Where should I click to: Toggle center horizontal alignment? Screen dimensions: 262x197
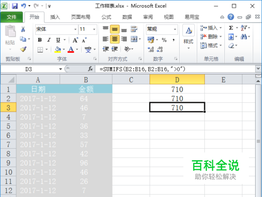[115, 39]
